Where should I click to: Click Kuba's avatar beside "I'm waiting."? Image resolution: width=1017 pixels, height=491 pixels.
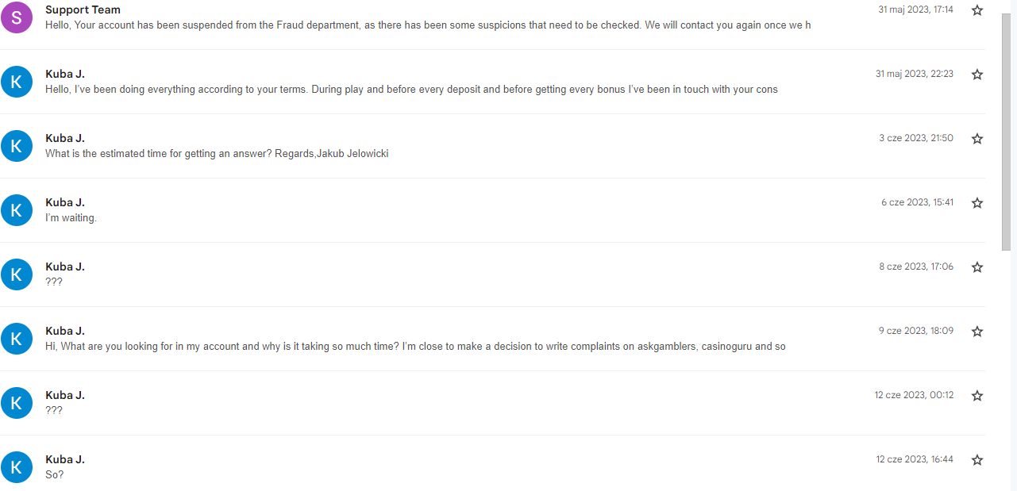pos(17,210)
